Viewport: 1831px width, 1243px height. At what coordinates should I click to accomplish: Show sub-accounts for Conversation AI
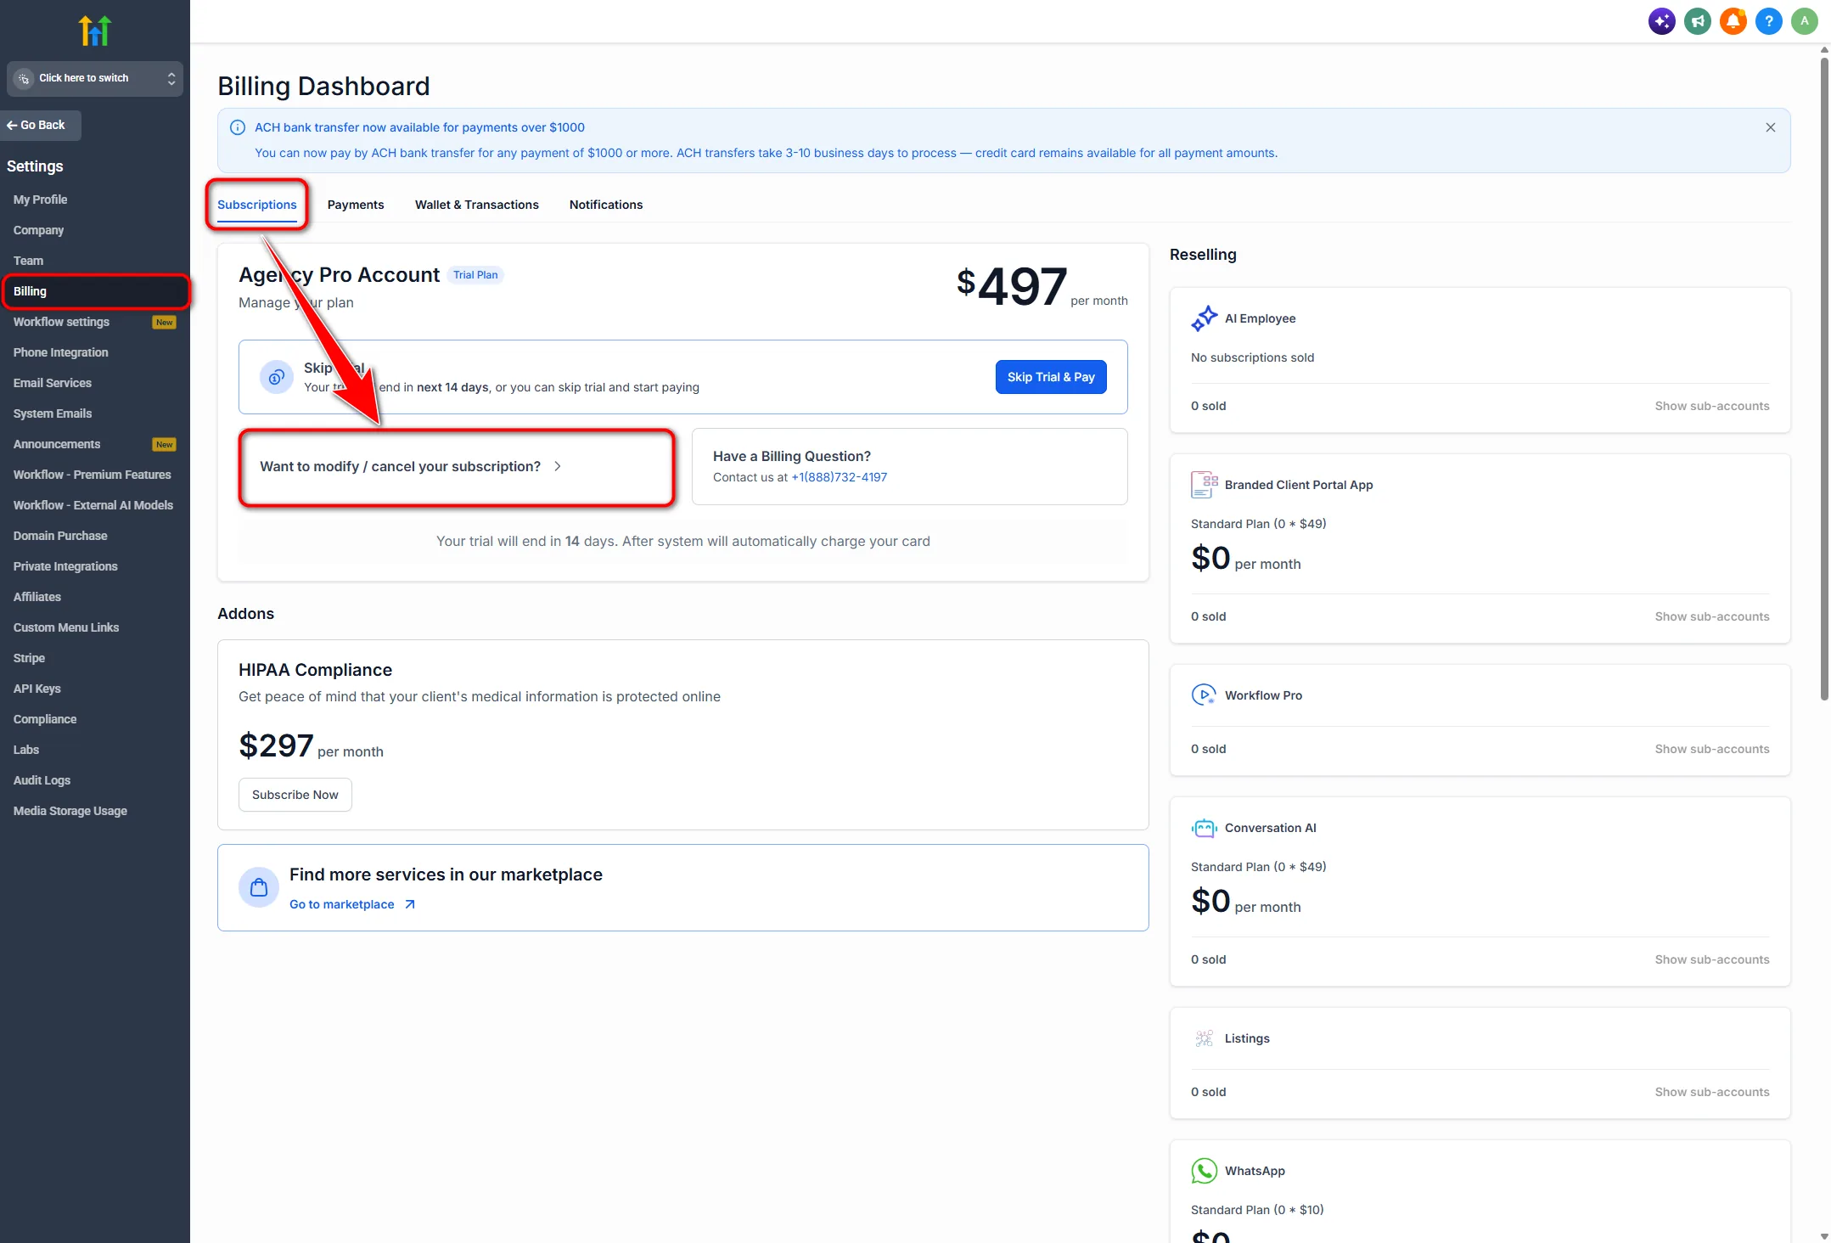[1711, 959]
